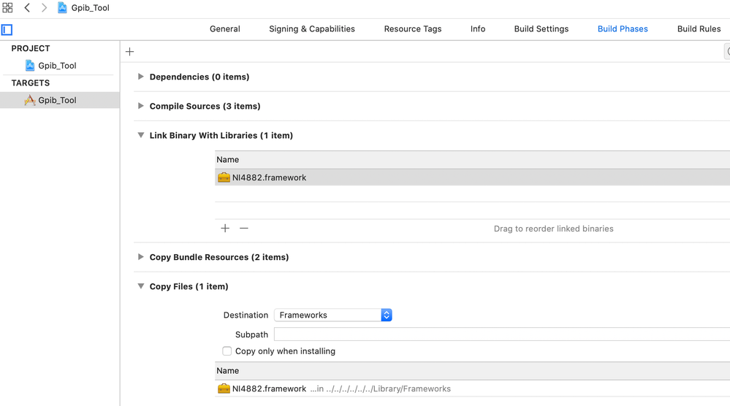Viewport: 730px width, 406px height.
Task: Click NI4882.framework toolbox icon in Link Binary list
Action: click(x=224, y=177)
